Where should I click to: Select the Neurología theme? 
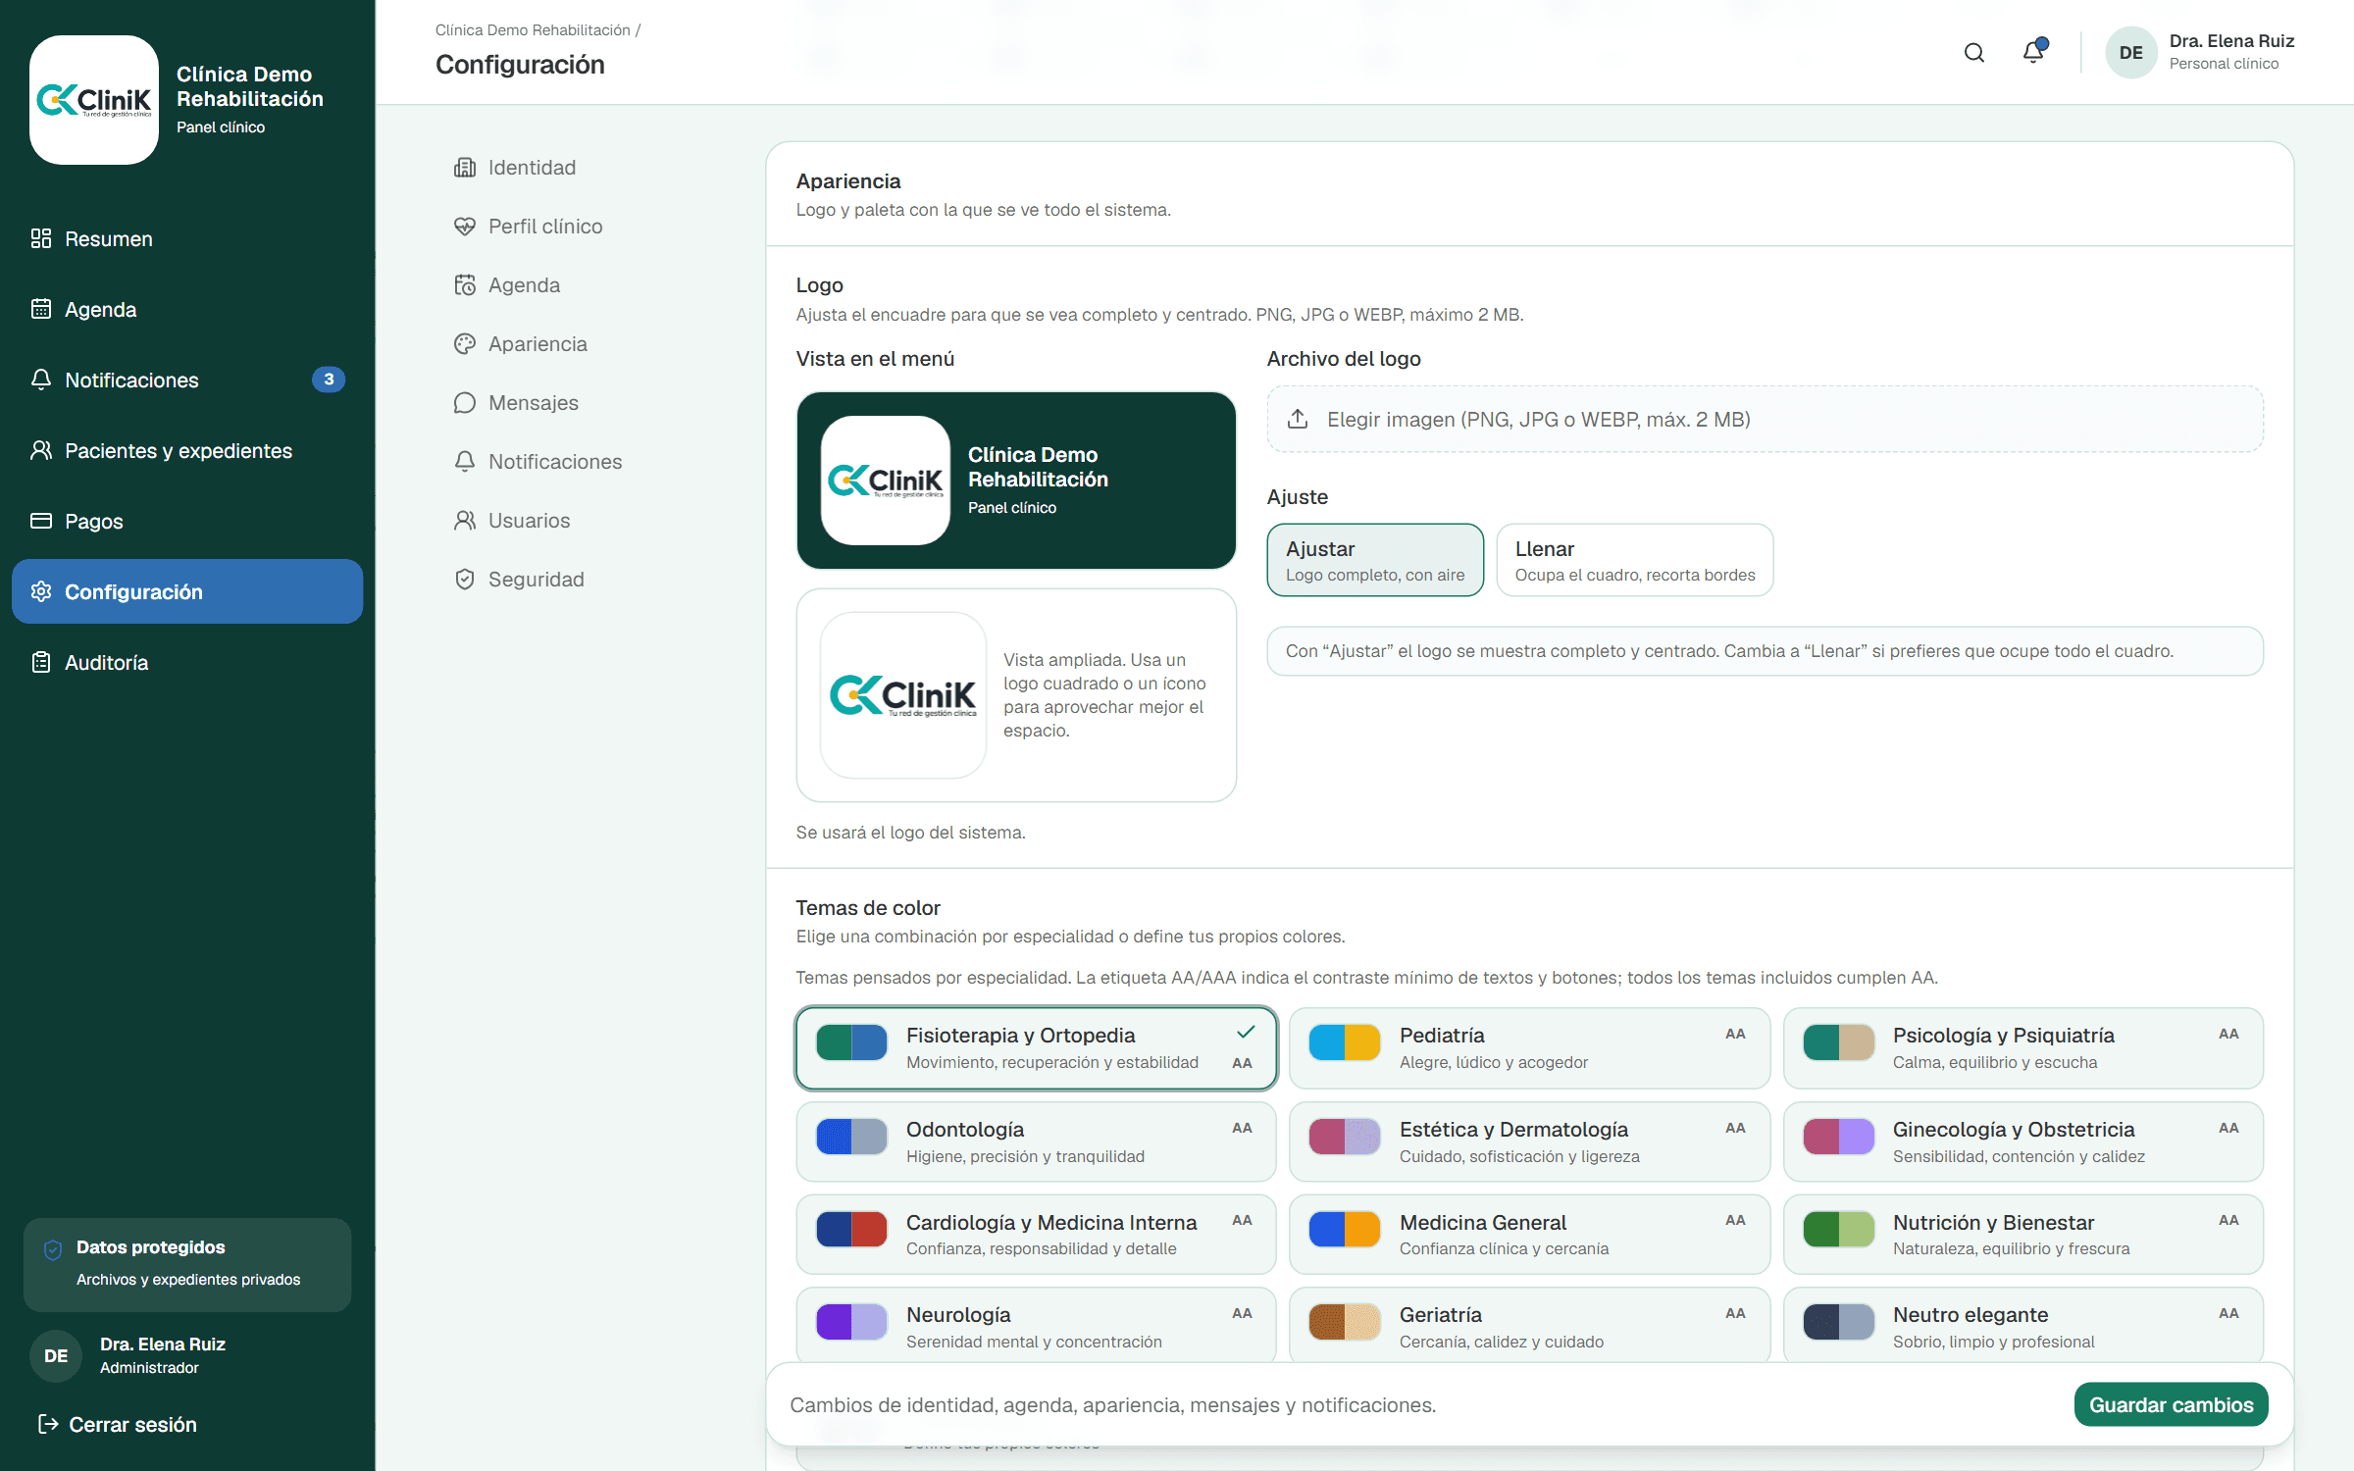(x=1037, y=1327)
